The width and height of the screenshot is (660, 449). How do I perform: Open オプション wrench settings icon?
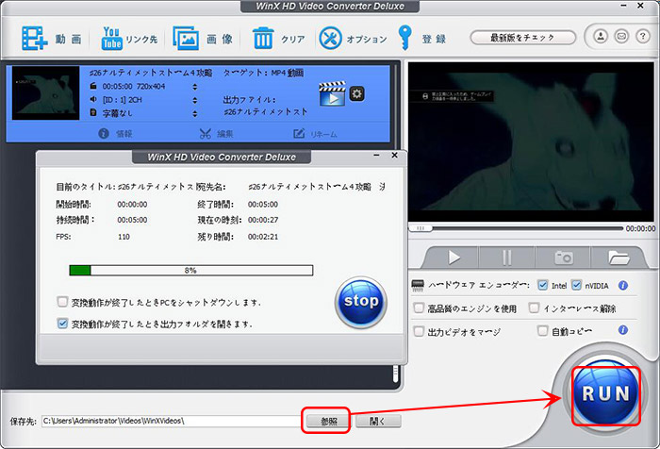[330, 39]
